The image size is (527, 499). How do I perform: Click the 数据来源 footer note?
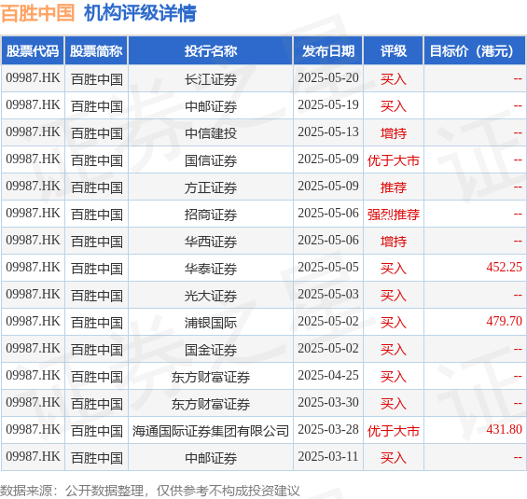click(150, 491)
